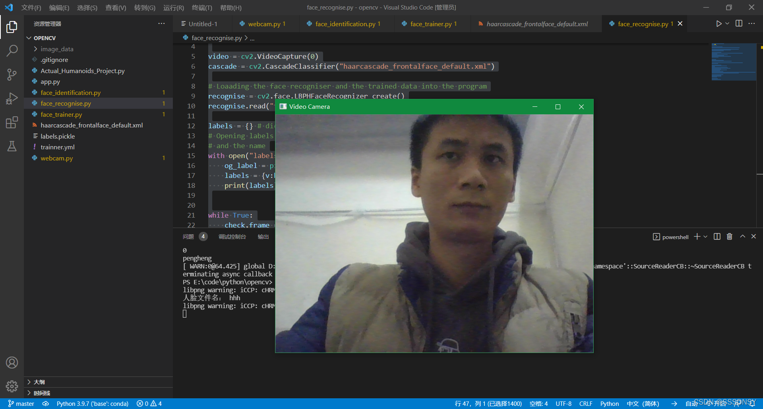Open the 帮助(H) menu
Viewport: 763px width, 409px height.
click(x=230, y=8)
